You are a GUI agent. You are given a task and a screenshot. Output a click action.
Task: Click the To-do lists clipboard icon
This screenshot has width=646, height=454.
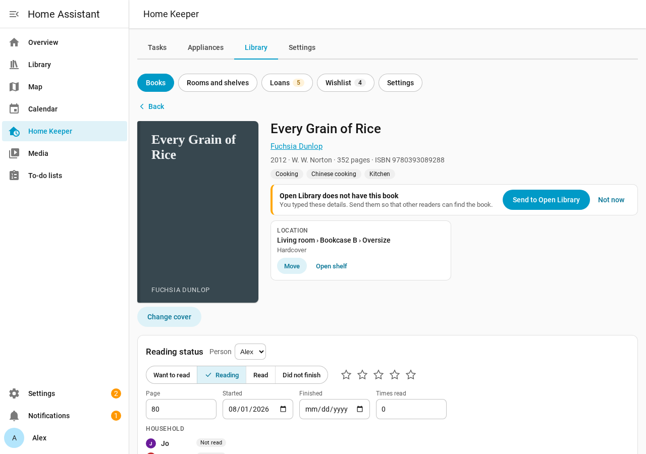[14, 176]
